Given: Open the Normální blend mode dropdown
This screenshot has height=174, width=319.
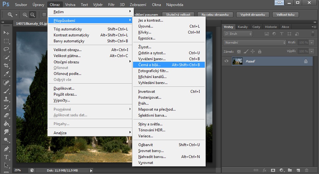Looking at the screenshot, I should (x=254, y=42).
